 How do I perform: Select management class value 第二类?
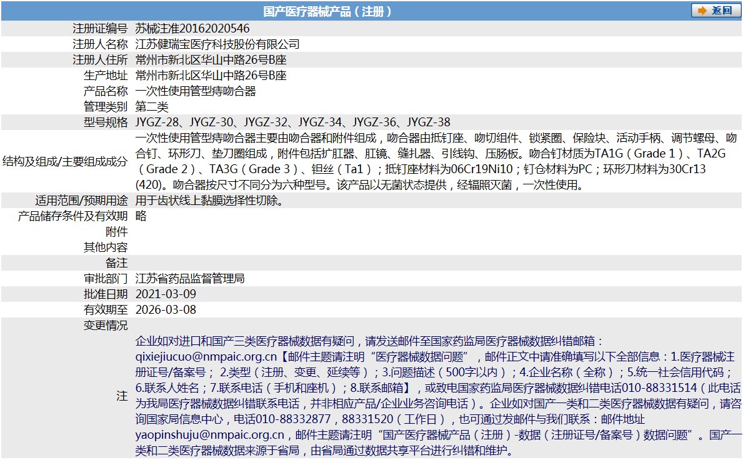coord(152,107)
